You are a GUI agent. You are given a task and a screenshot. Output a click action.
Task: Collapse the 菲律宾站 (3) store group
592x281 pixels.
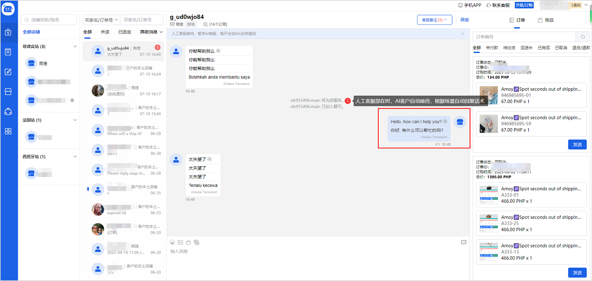pyautogui.click(x=75, y=46)
